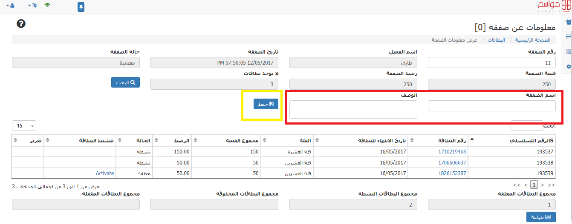This screenshot has height=224, width=572.
Task: Click the black help question mark icon
Action: [x=21, y=24]
